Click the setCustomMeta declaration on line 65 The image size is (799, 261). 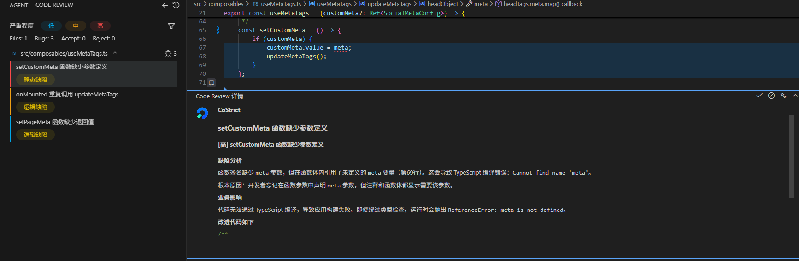pyautogui.click(x=282, y=30)
